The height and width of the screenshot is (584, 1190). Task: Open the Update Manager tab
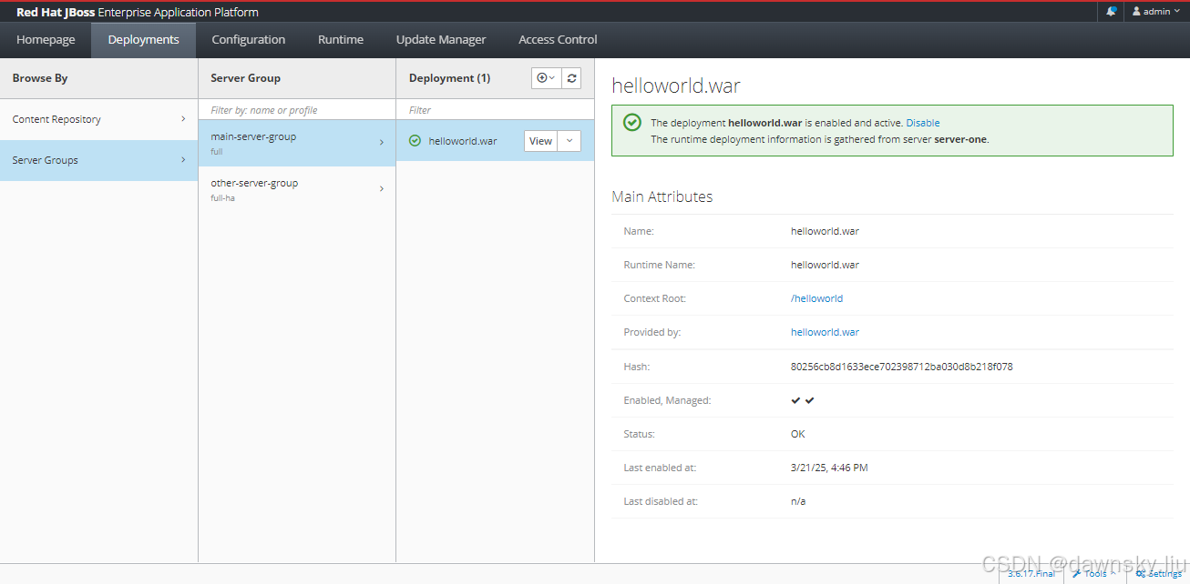[441, 40]
